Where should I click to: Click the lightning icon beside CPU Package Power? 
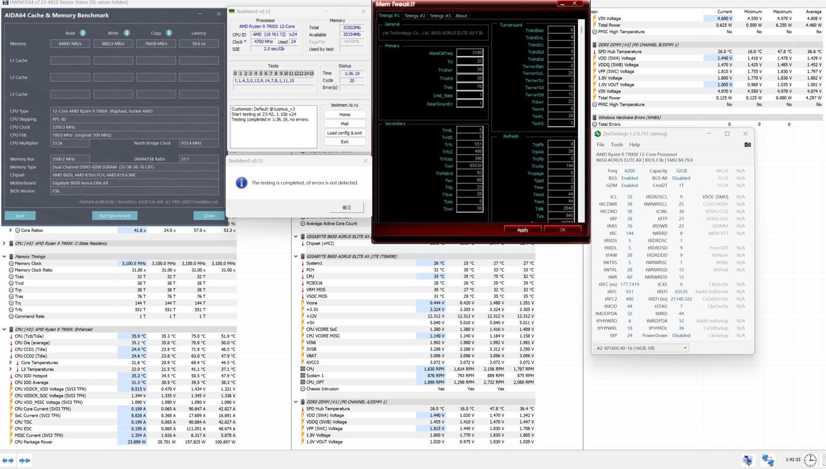11,442
